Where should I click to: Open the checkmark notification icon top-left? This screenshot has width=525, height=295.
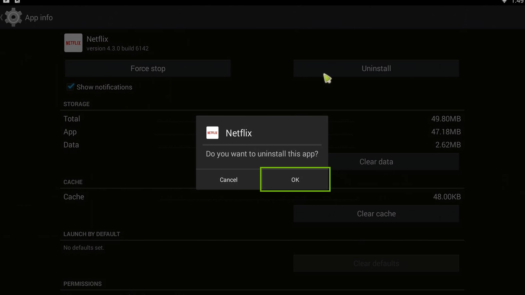click(x=7, y=1)
